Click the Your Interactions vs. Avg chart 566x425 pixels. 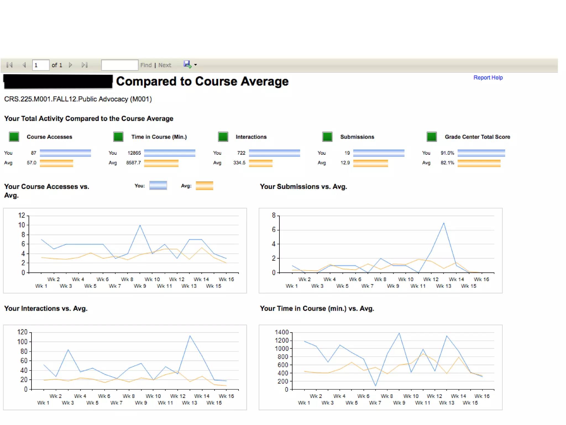pos(125,367)
